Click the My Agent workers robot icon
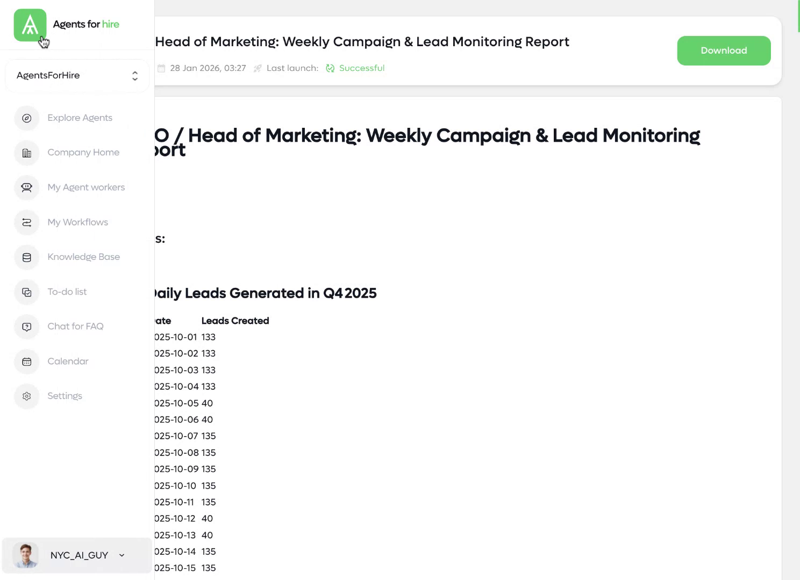The image size is (800, 580). 27,187
